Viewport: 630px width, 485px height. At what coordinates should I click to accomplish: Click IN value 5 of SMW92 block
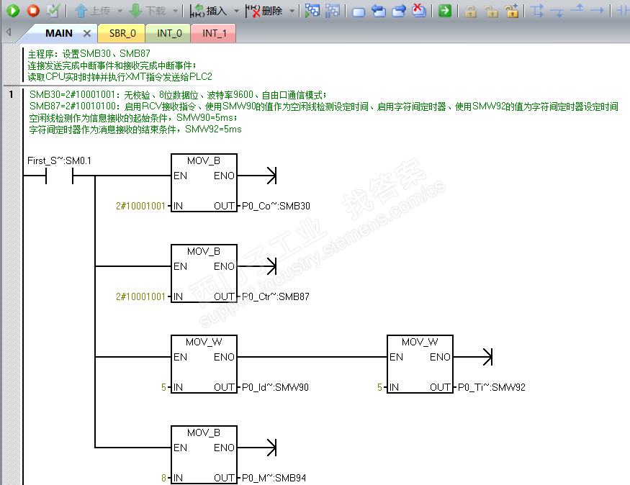tap(379, 387)
